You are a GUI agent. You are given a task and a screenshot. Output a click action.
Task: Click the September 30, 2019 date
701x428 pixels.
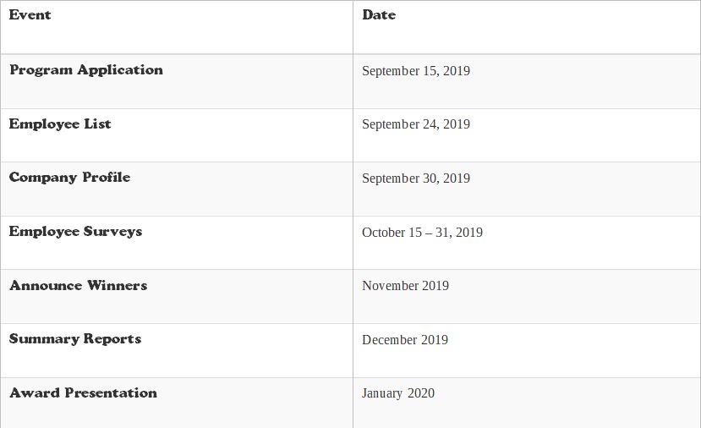416,178
